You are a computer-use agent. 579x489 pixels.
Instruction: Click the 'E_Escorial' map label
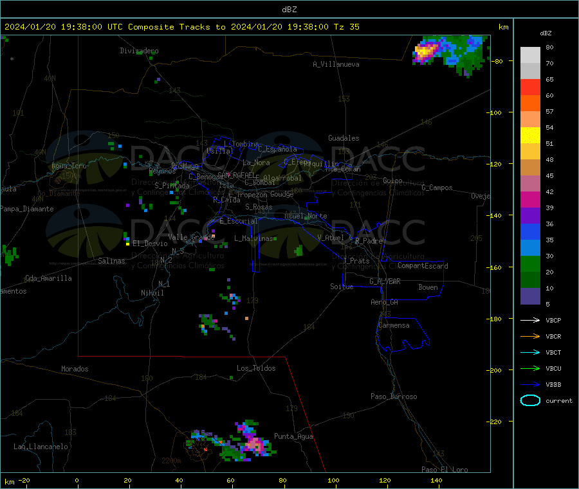pyautogui.click(x=239, y=221)
